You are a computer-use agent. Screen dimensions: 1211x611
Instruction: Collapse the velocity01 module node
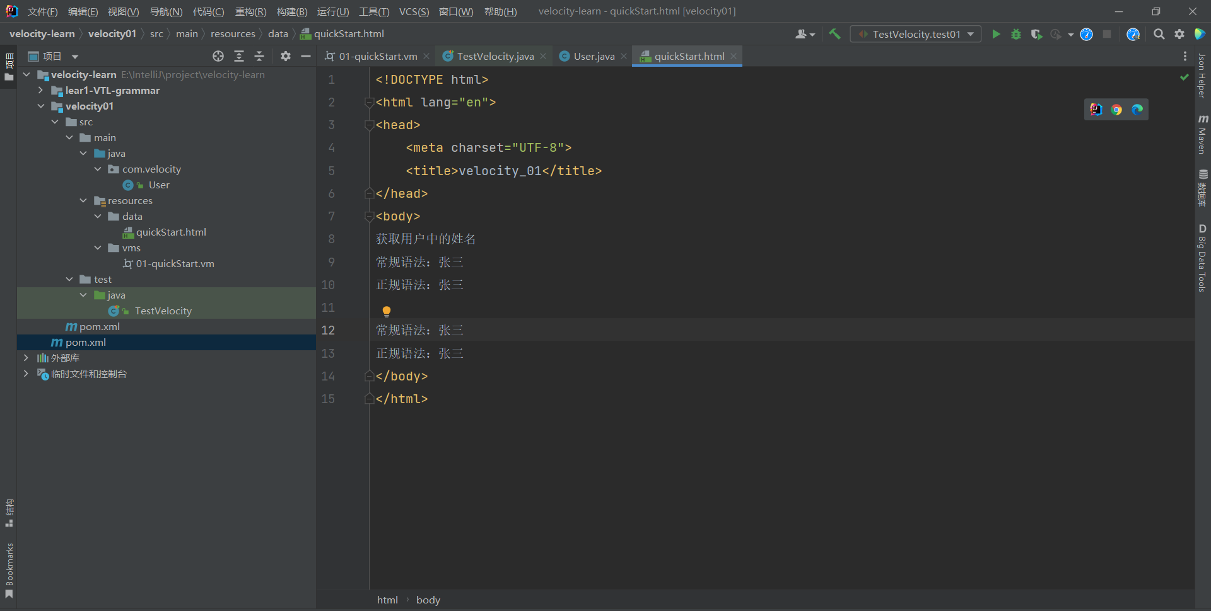tap(41, 106)
